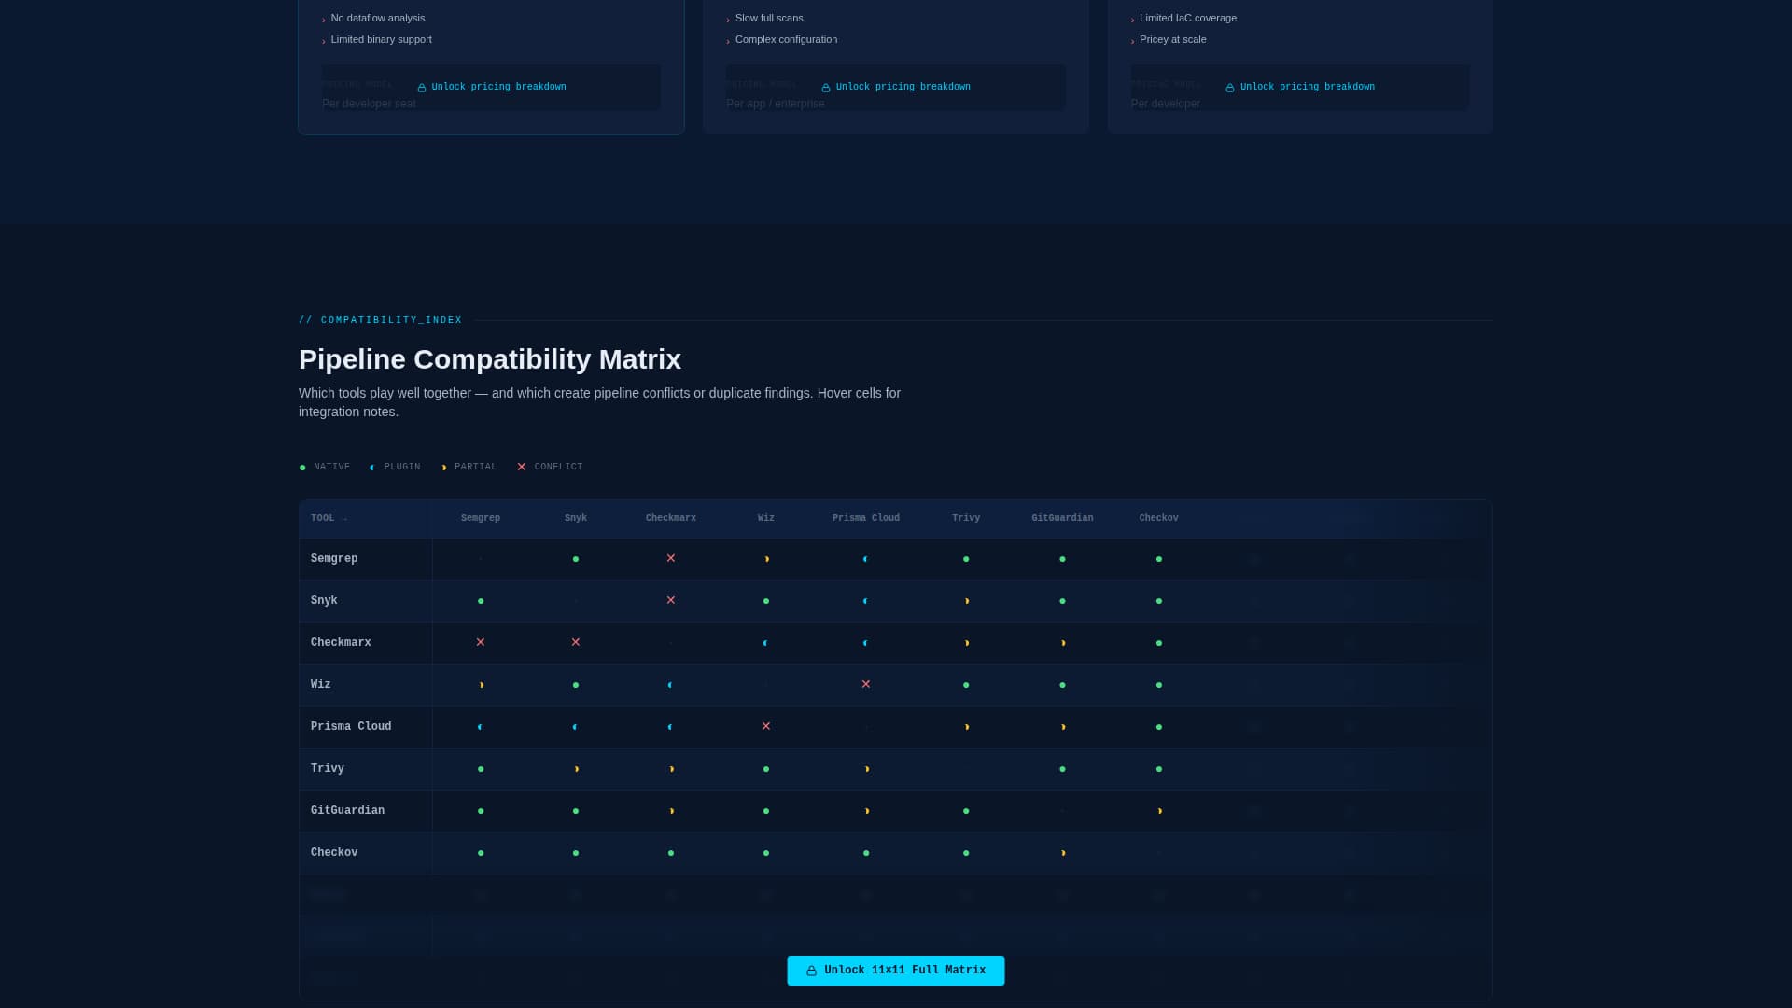Click the PARTIAL legend entry

(469, 467)
